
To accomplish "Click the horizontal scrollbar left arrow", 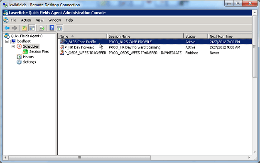I will (x=5, y=158).
